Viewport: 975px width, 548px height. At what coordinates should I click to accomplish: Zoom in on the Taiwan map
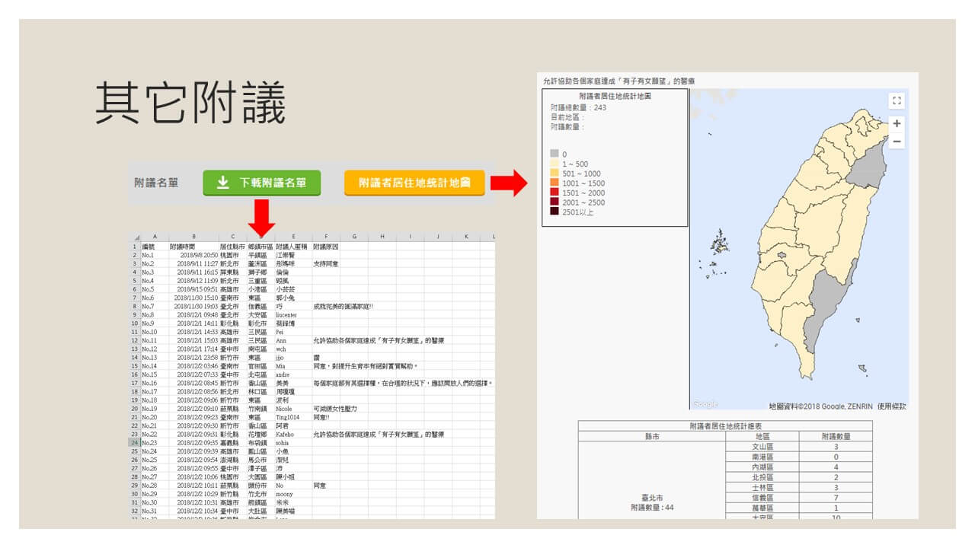pos(897,123)
